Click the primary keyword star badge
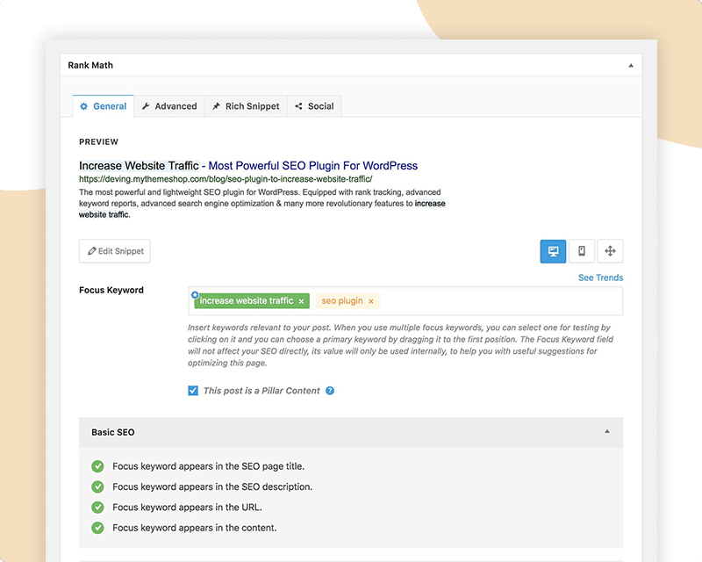Viewport: 702px width, 562px height. [x=195, y=295]
